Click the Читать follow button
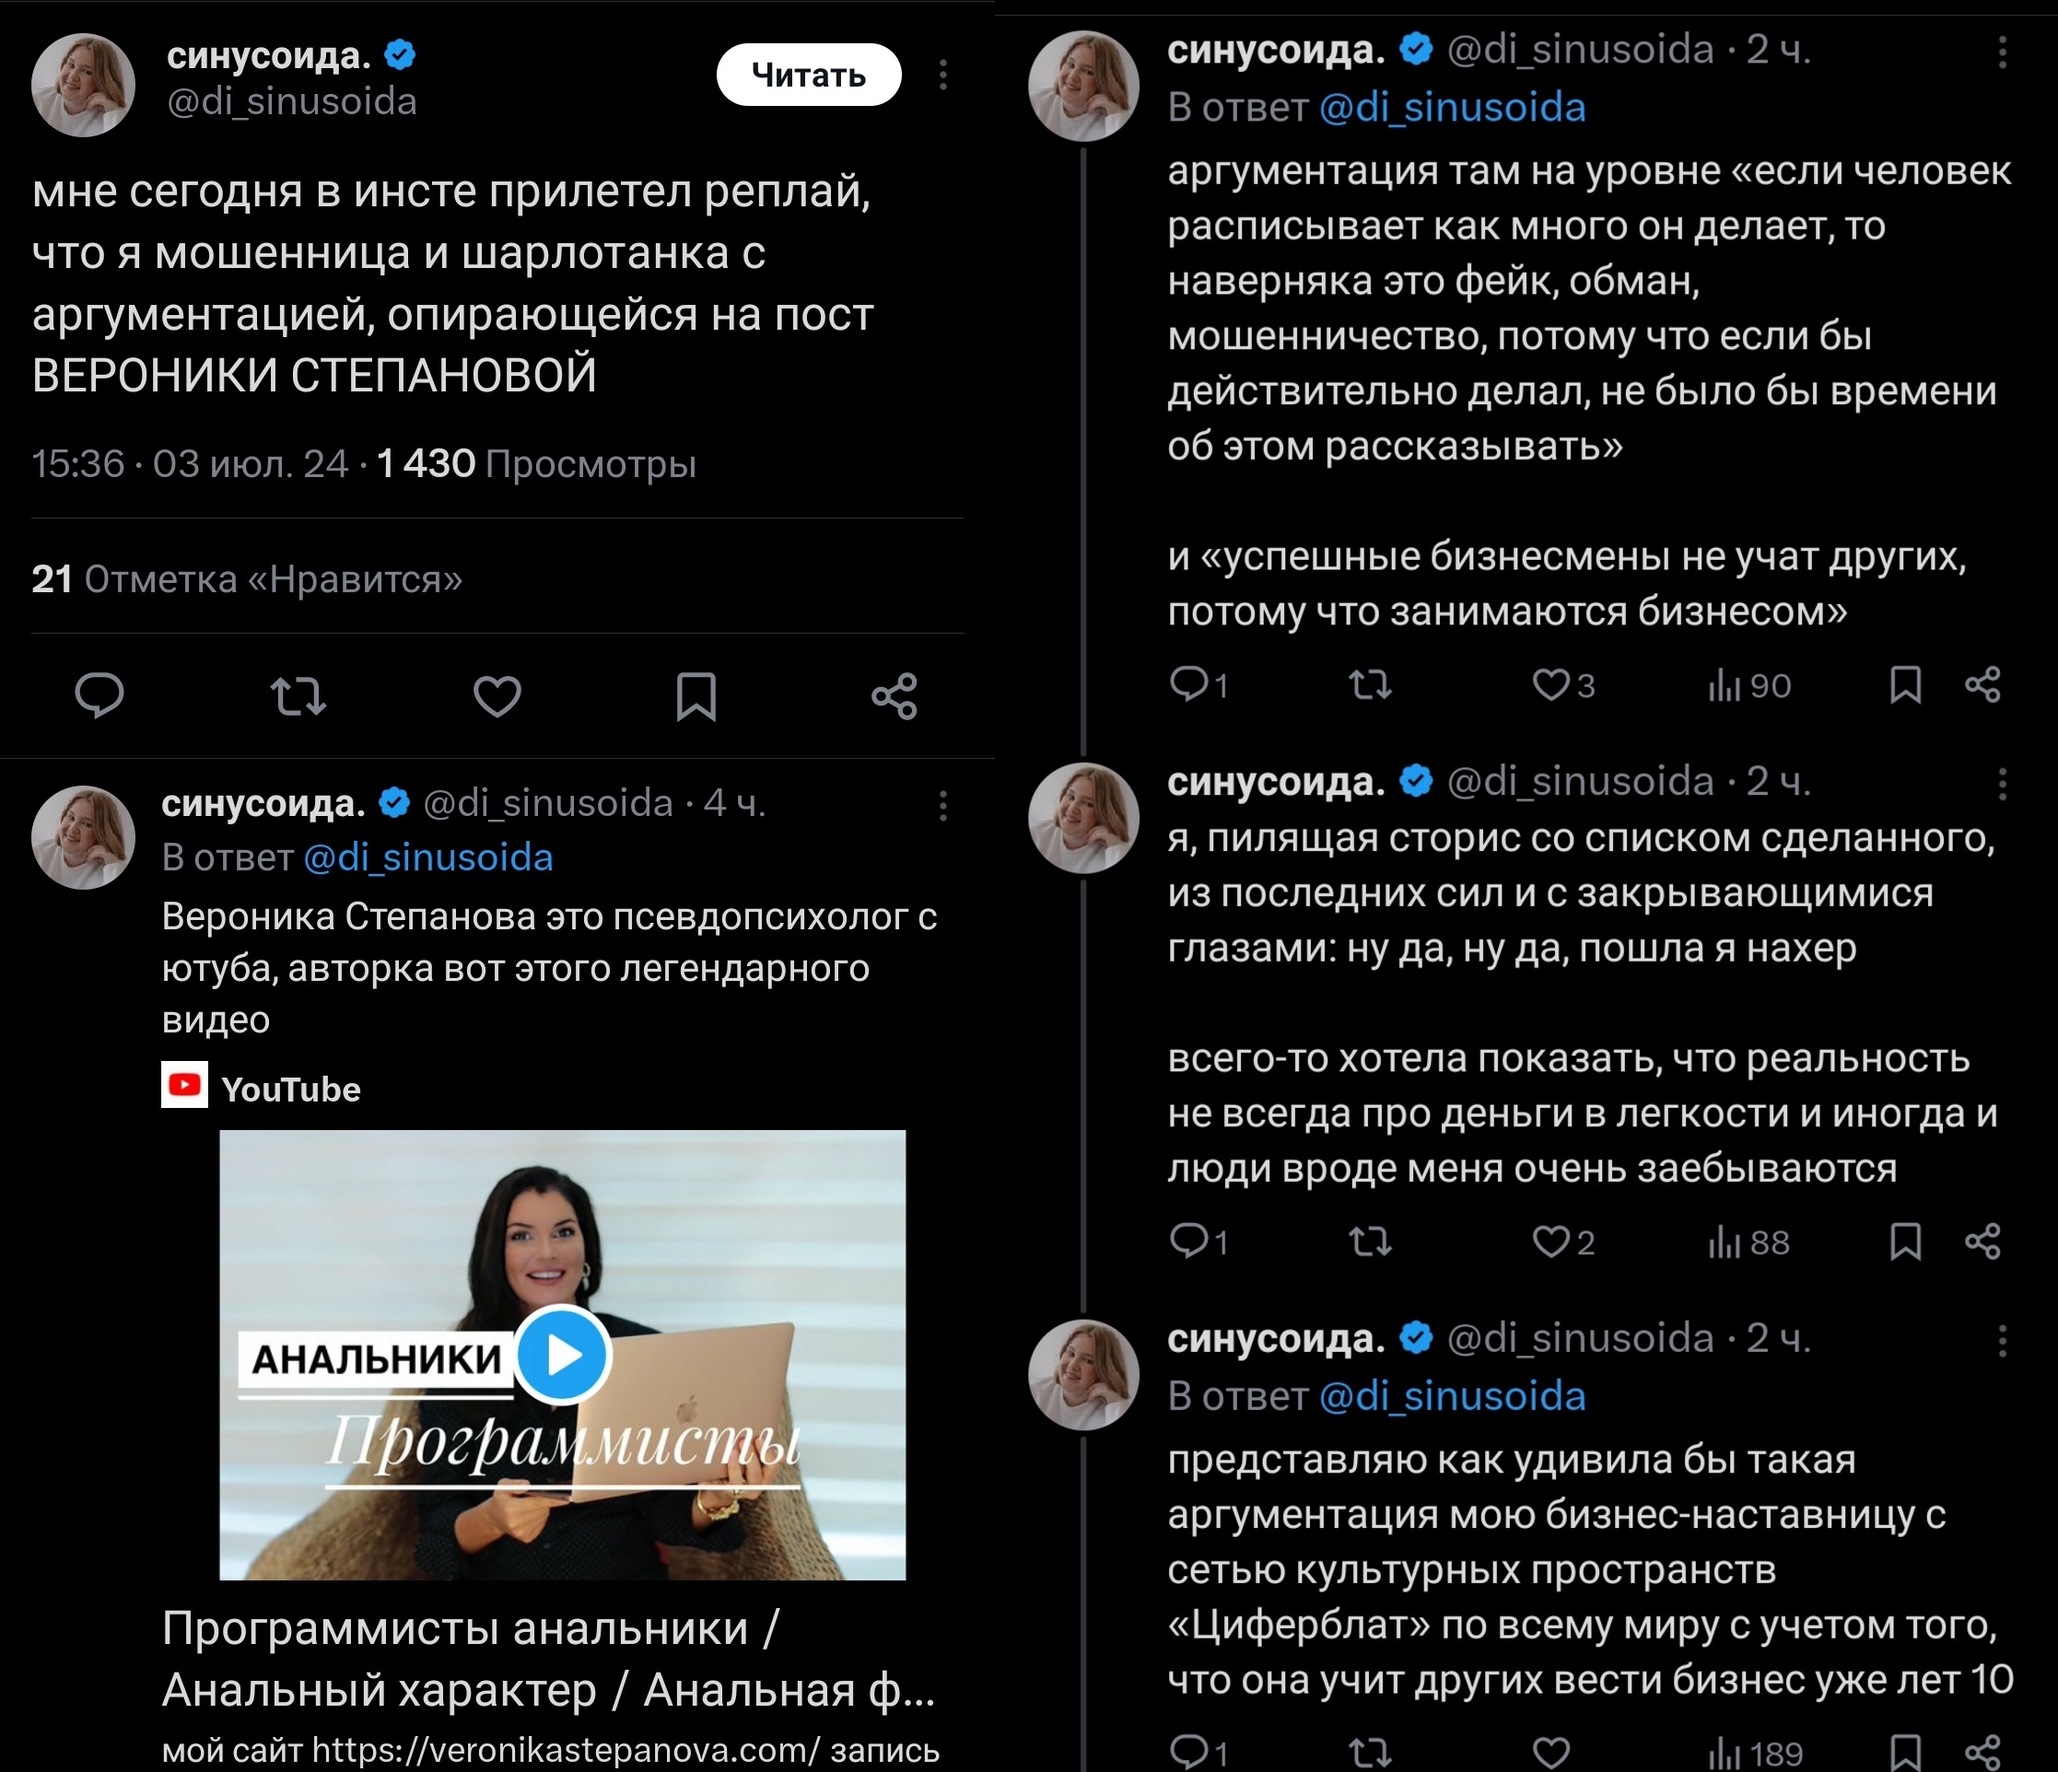 coord(809,75)
